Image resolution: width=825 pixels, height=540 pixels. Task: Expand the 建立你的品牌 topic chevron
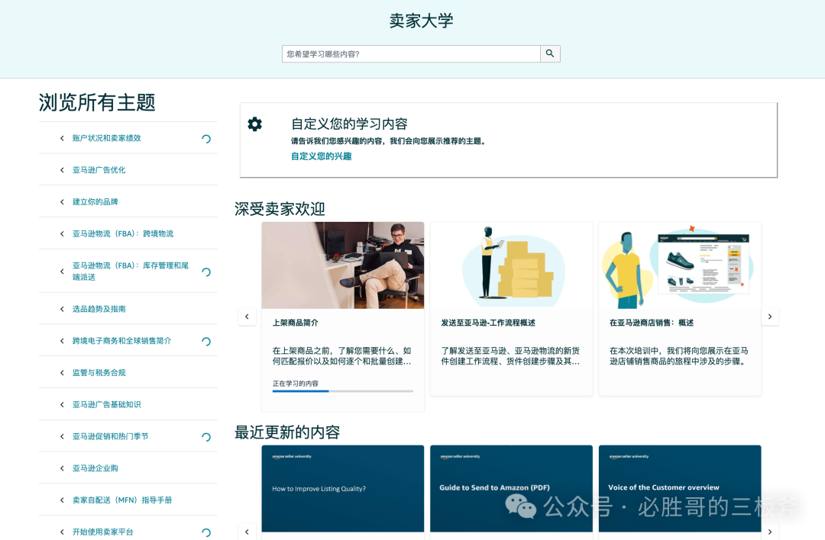62,201
